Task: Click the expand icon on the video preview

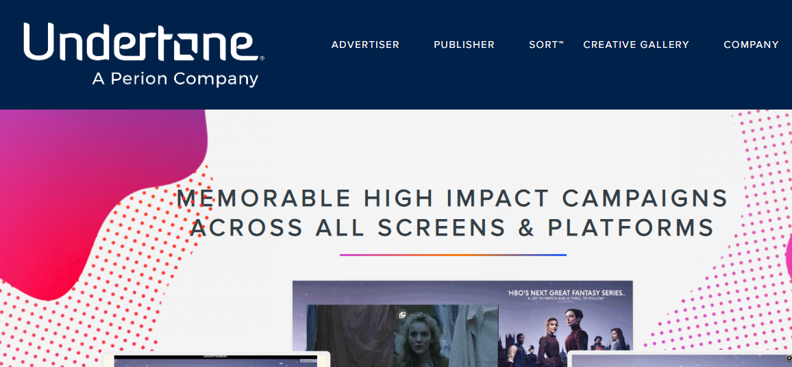Action: tap(402, 315)
